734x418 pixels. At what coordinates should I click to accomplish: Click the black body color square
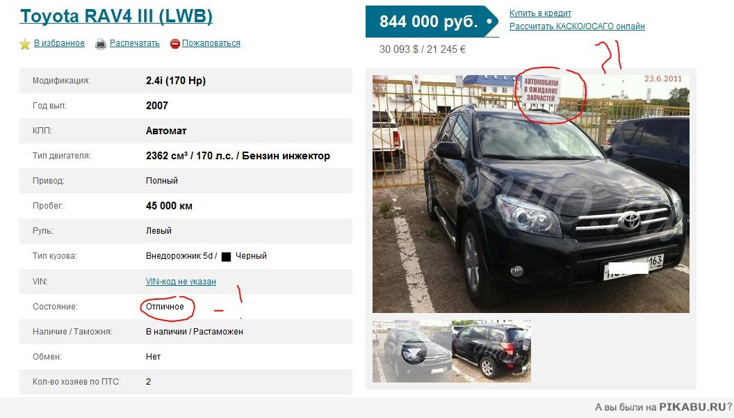pos(226,257)
